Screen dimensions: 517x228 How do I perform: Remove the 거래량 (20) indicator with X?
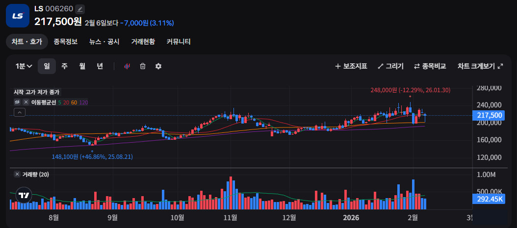pos(17,174)
